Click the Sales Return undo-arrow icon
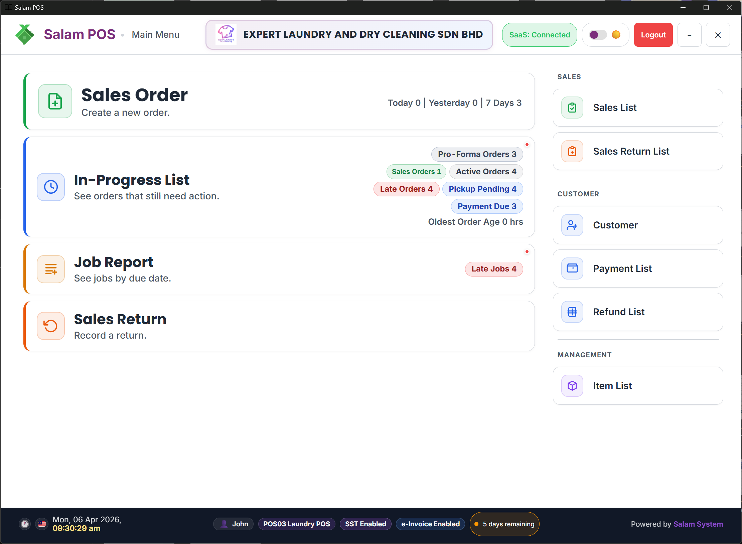Screen dimensions: 742x544 pyautogui.click(x=51, y=326)
